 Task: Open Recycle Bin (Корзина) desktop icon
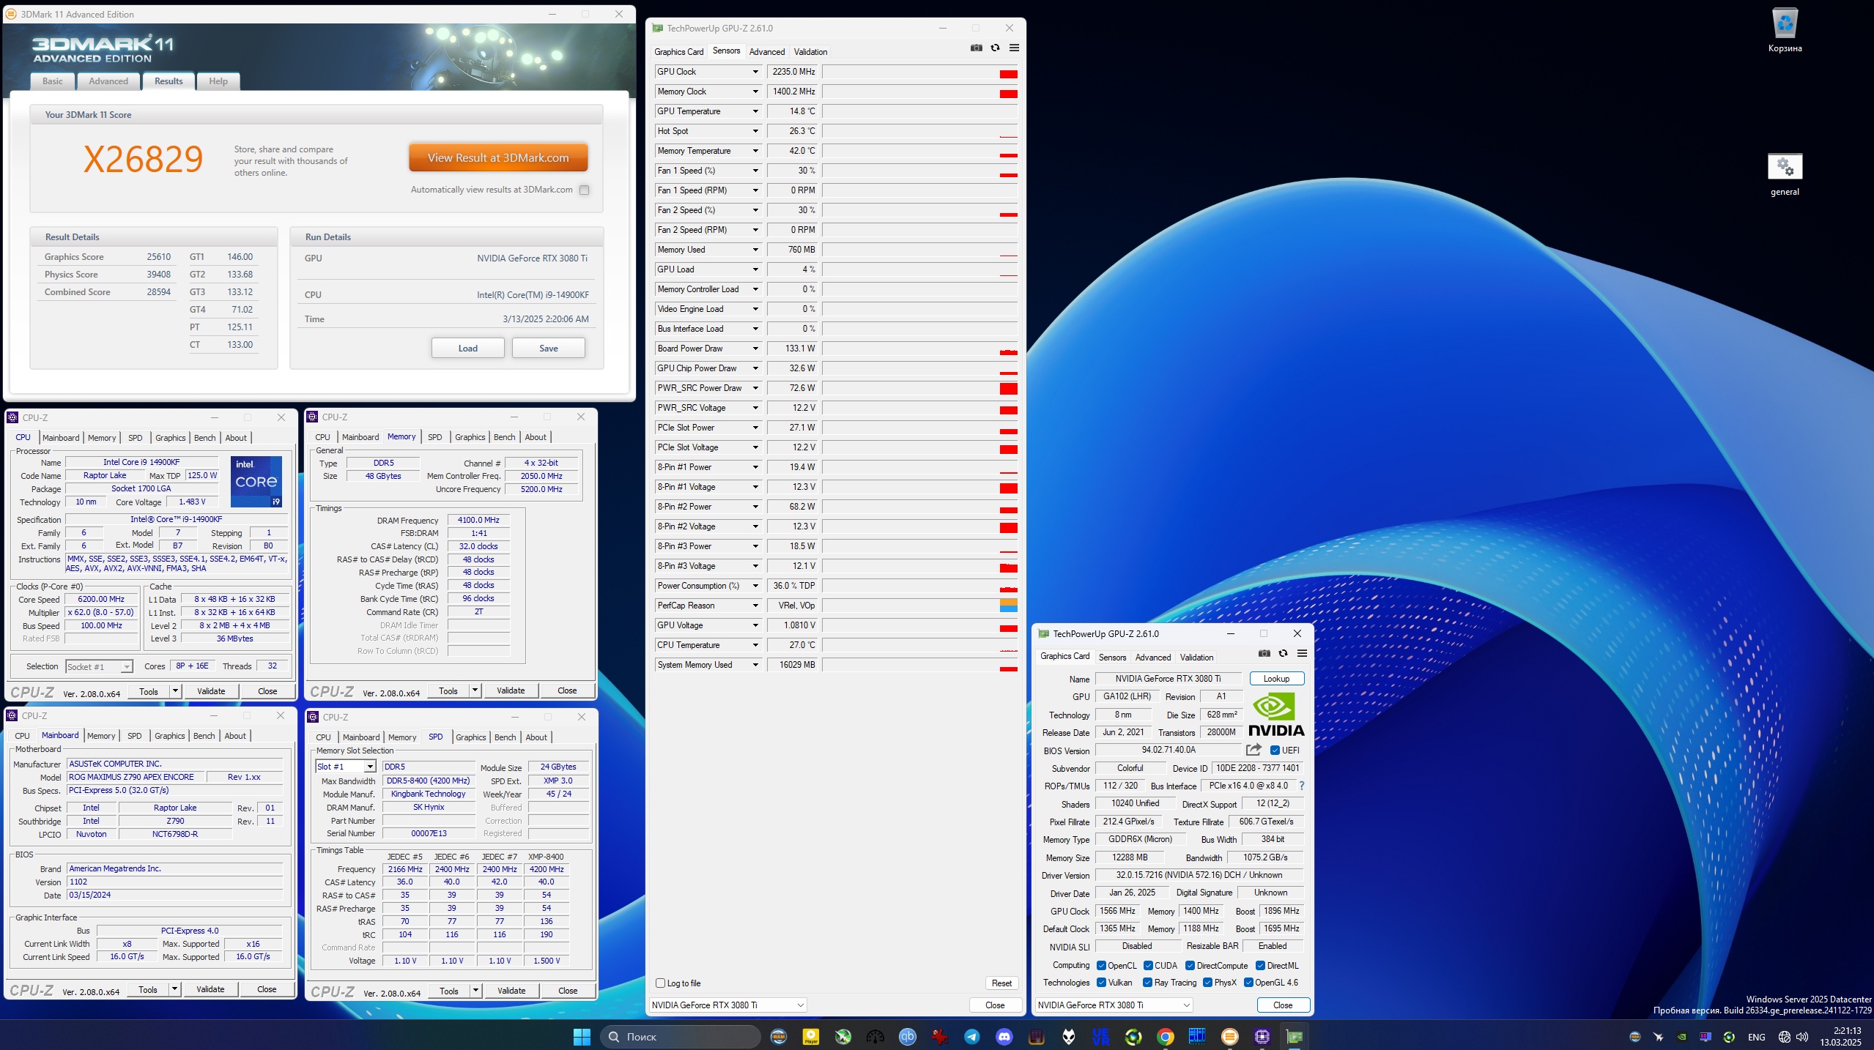point(1785,31)
